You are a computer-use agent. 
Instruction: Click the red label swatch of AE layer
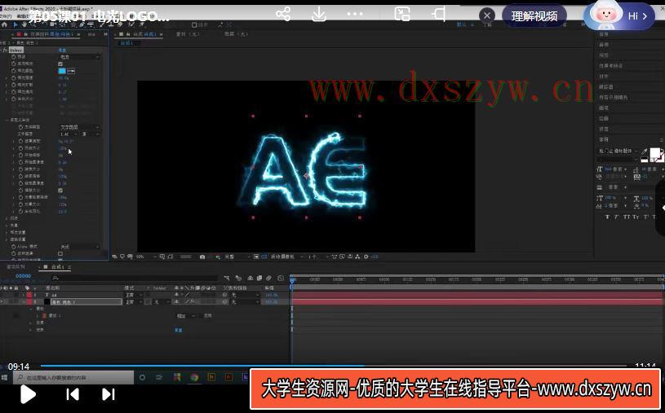coord(29,295)
